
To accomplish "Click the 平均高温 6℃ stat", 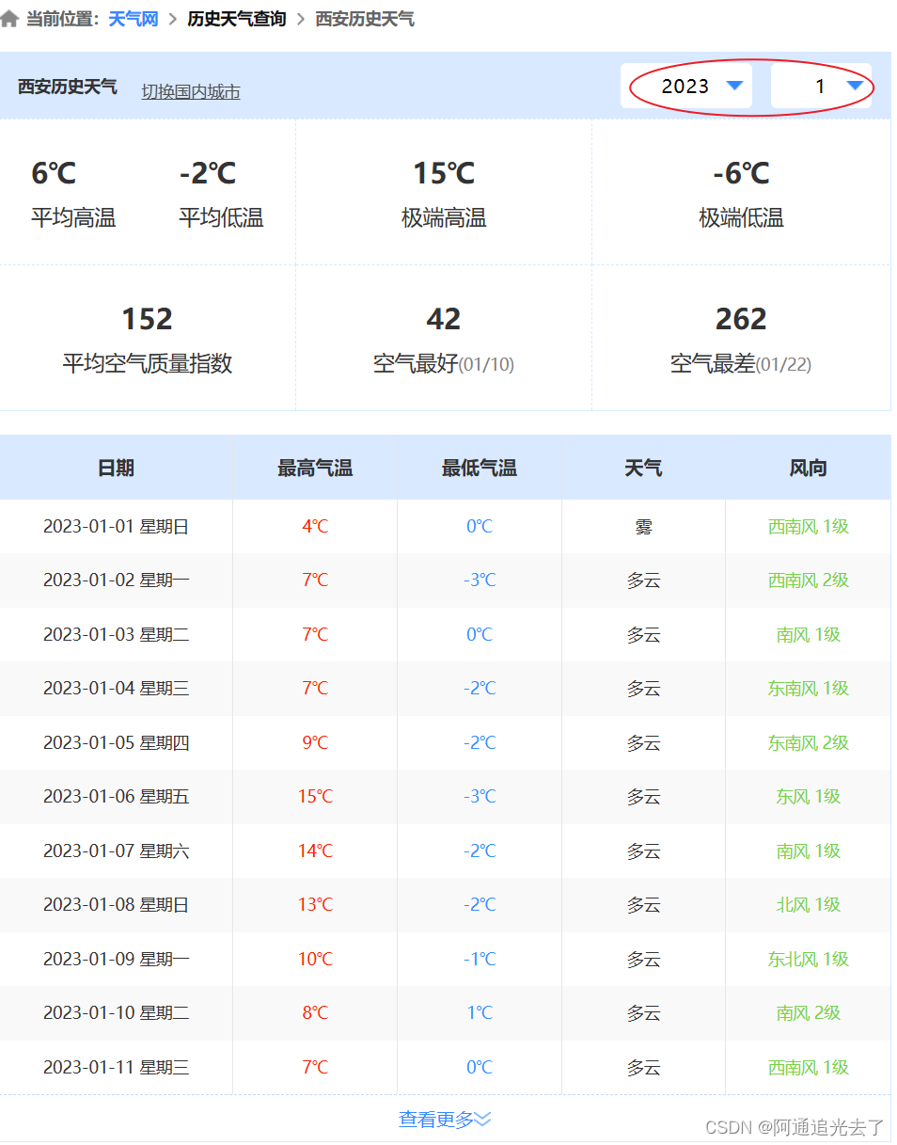I will click(x=73, y=194).
